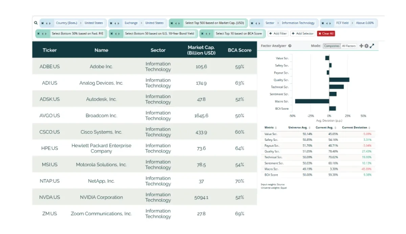The height and width of the screenshot is (234, 406).
Task: Open the Select Bottom 50 Bond Yield selector
Action: tap(159, 34)
